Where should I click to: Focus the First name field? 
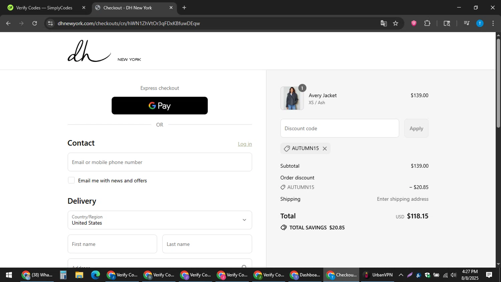(x=112, y=244)
